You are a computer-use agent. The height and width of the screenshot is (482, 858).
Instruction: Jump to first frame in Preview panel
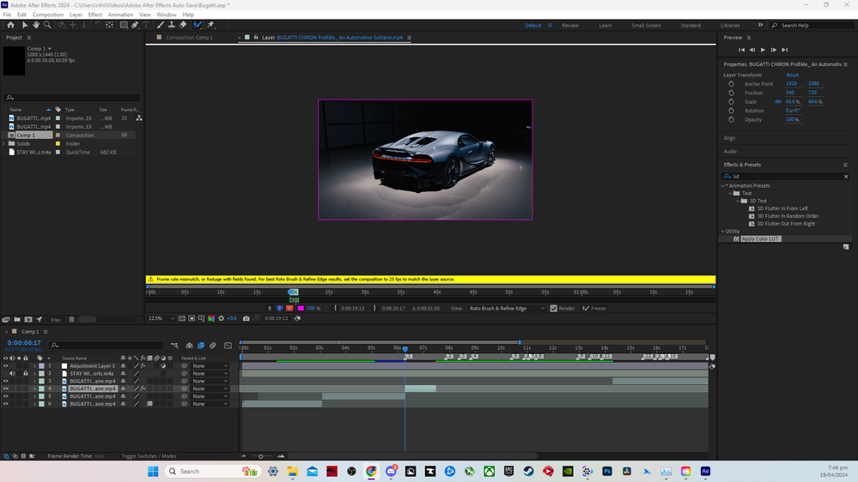pyautogui.click(x=741, y=50)
